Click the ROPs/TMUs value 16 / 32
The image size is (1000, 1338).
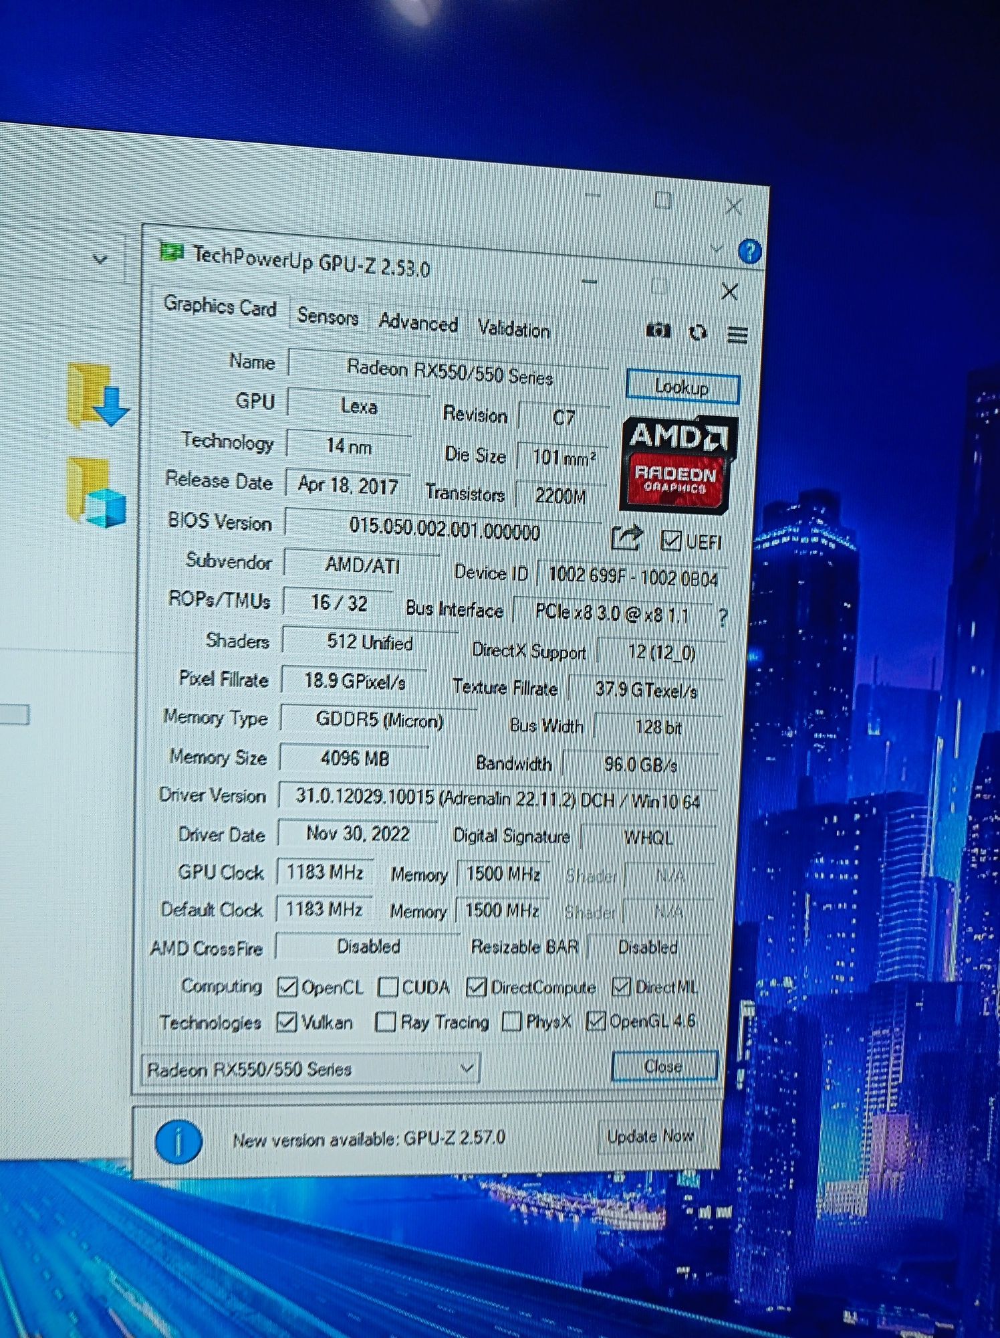click(x=339, y=603)
